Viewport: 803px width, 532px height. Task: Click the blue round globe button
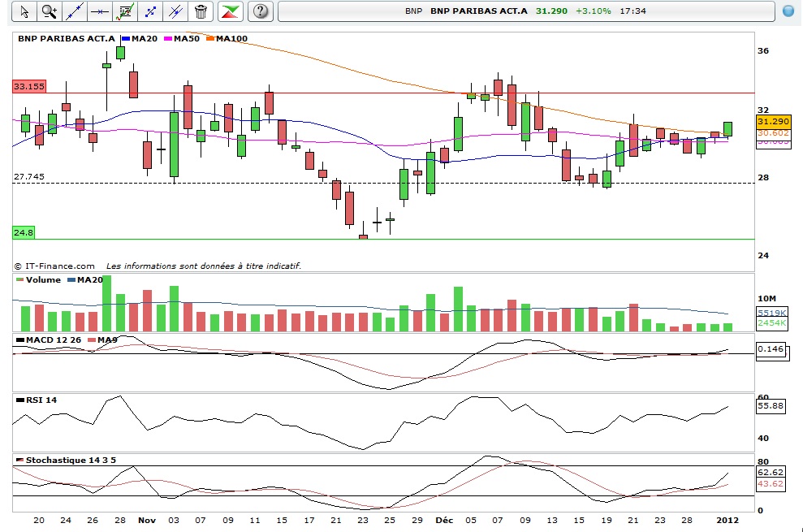click(788, 11)
